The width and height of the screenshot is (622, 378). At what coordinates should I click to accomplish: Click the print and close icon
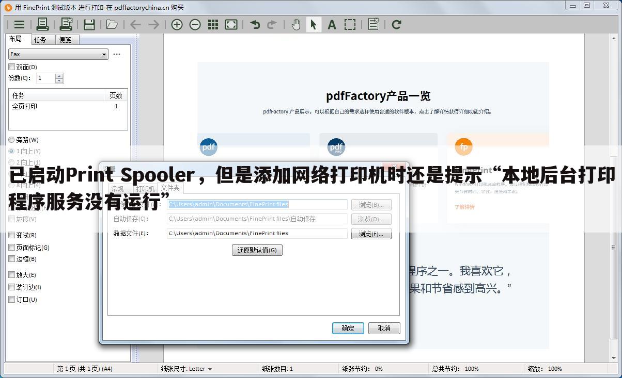coord(66,24)
